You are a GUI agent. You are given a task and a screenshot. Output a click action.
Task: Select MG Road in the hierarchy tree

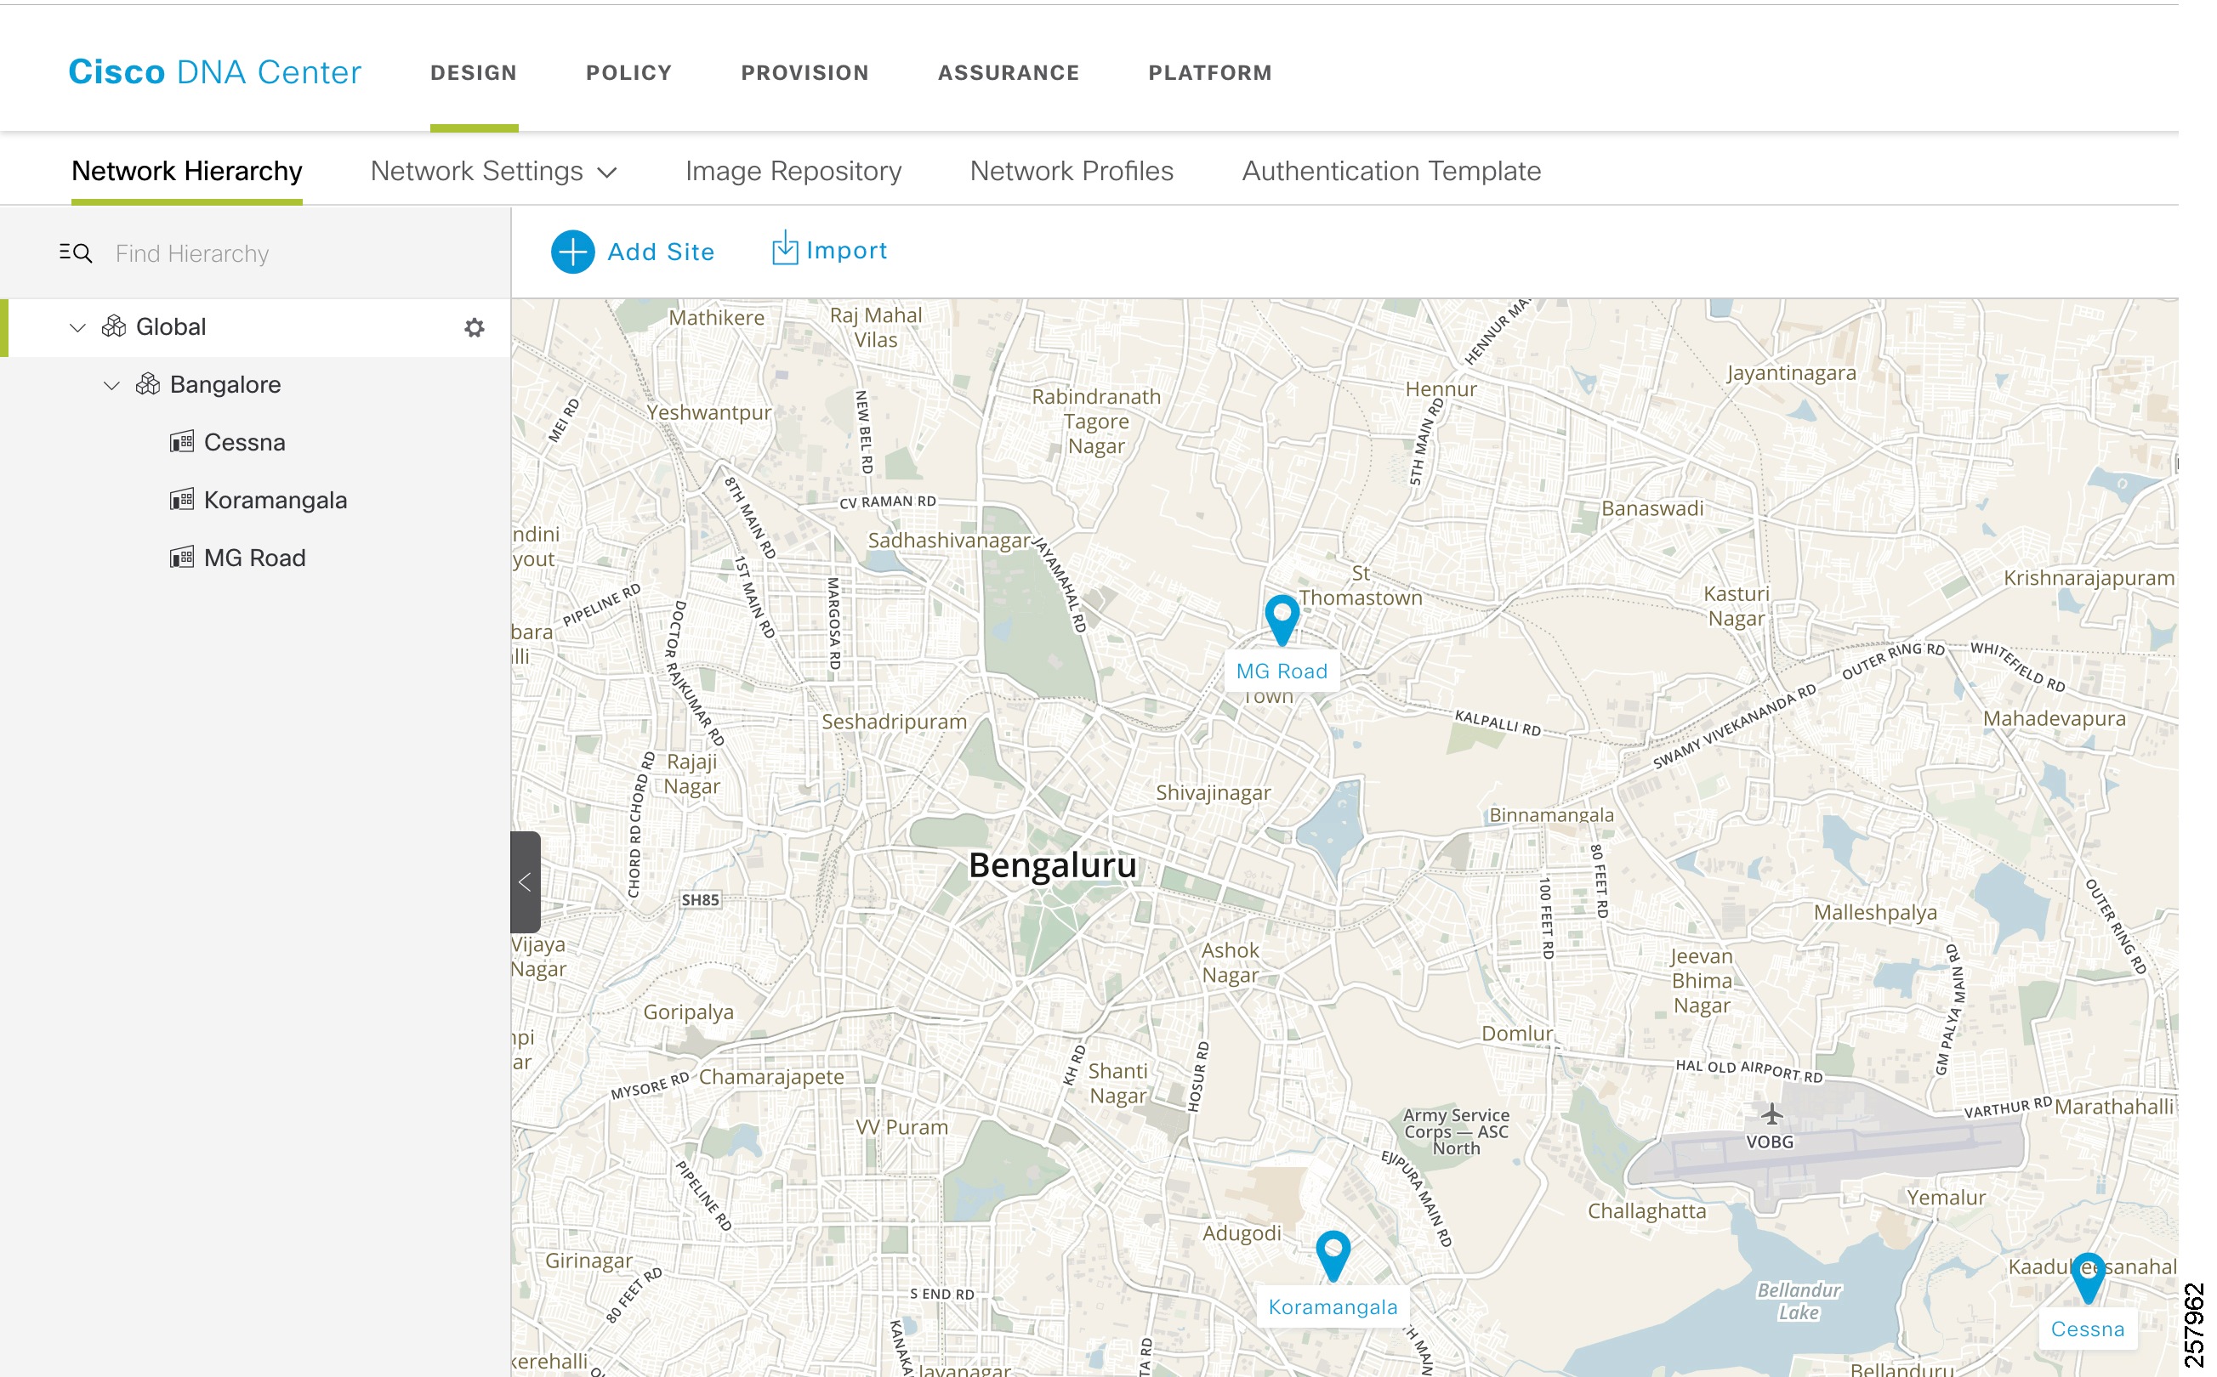click(x=254, y=558)
